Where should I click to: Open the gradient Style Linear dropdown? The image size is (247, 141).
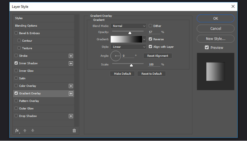tap(128, 47)
